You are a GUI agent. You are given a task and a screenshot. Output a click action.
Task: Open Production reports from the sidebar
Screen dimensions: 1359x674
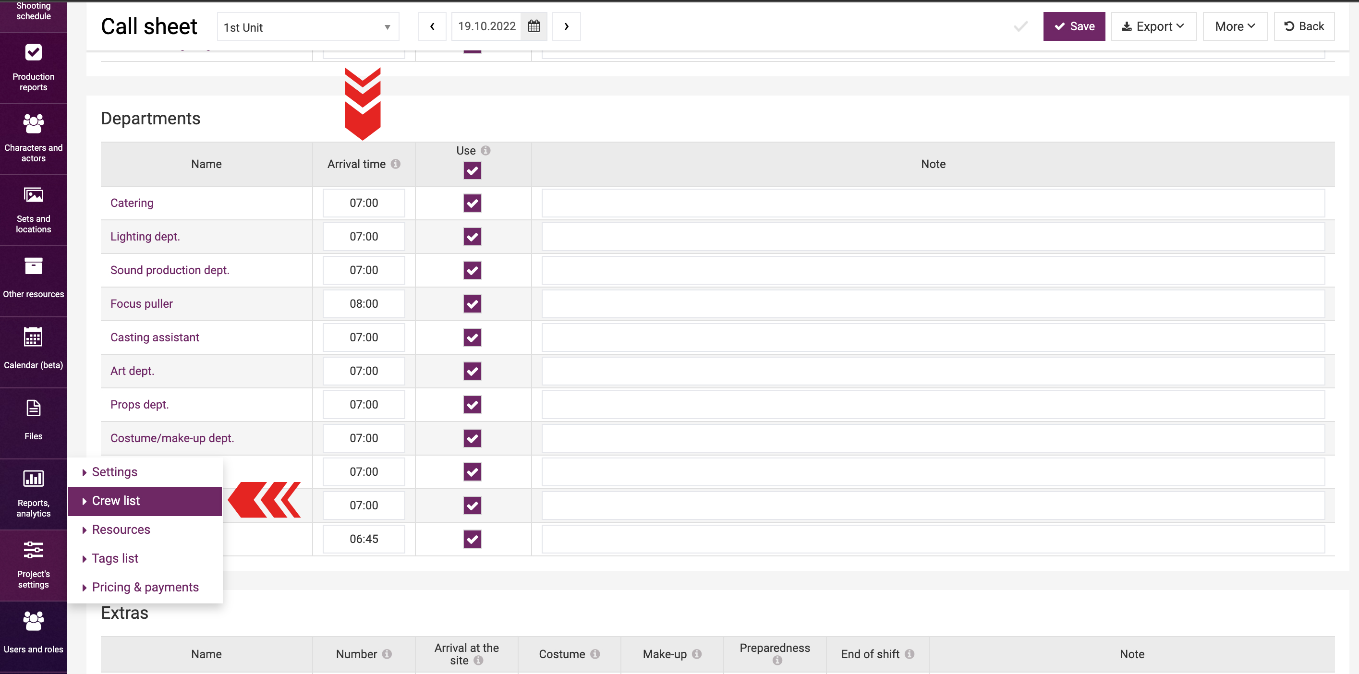(x=33, y=69)
